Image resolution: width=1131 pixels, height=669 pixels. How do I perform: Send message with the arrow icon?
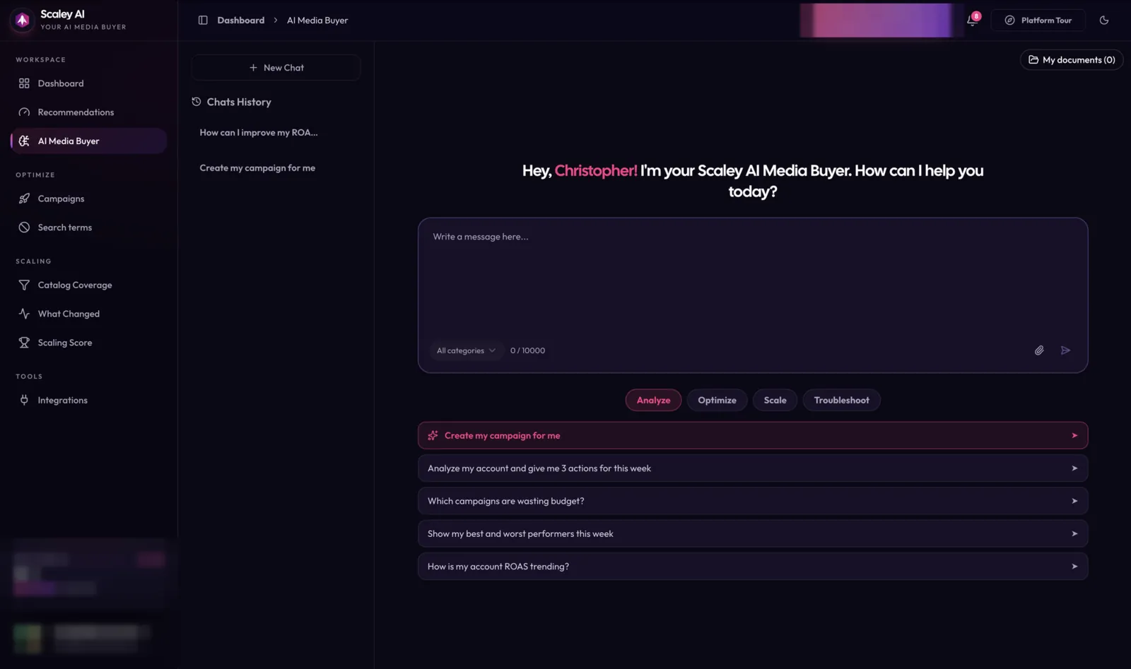point(1065,350)
